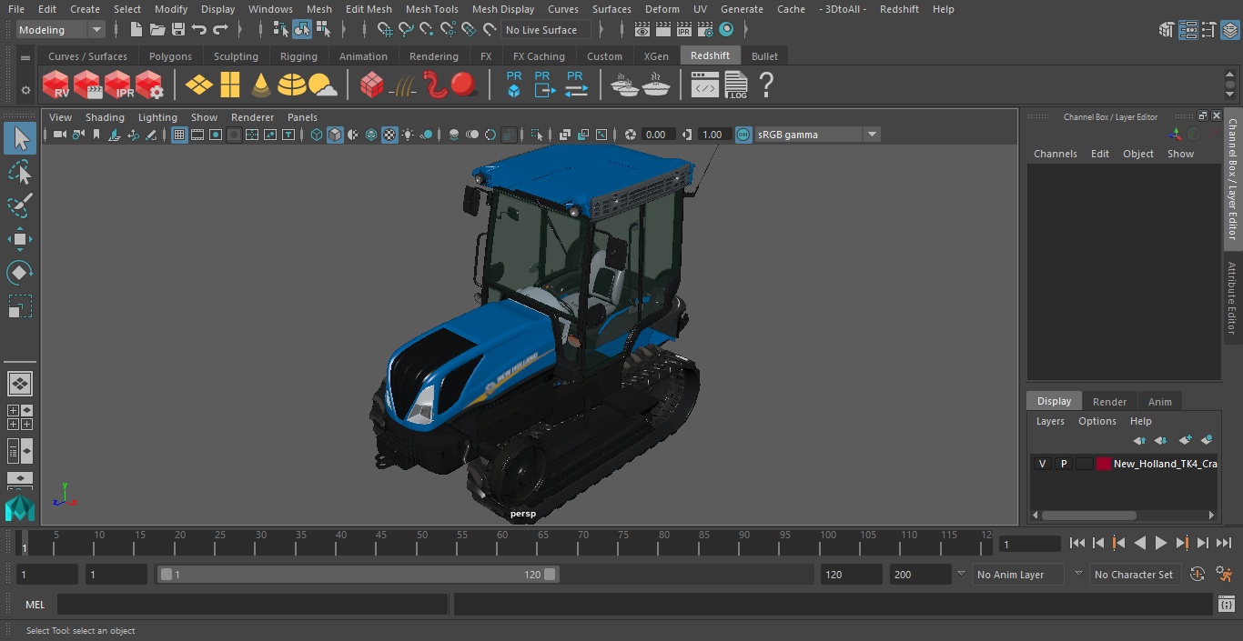Viewport: 1243px width, 641px height.
Task: Click the Save scene icon
Action: click(178, 30)
